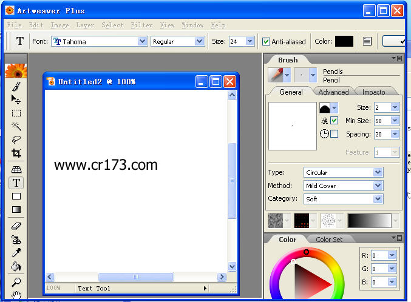Click the Artweaver sunflower logo in toolbox
Screen dimensions: 411x302
[16, 71]
